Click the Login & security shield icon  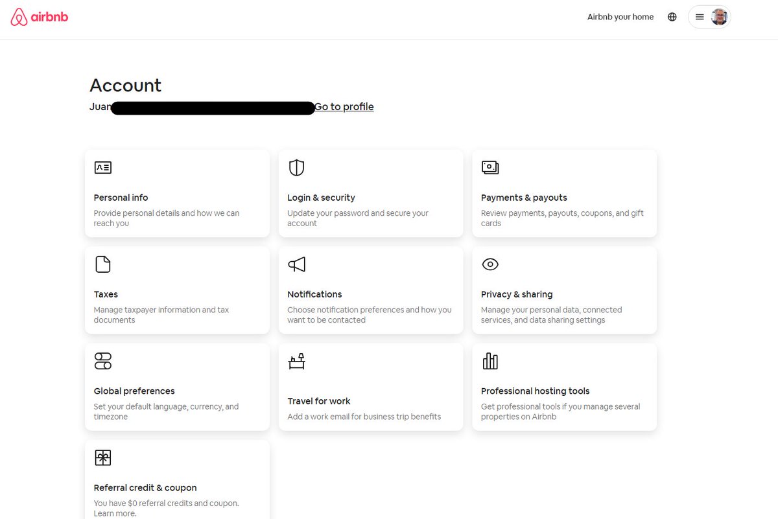tap(296, 168)
